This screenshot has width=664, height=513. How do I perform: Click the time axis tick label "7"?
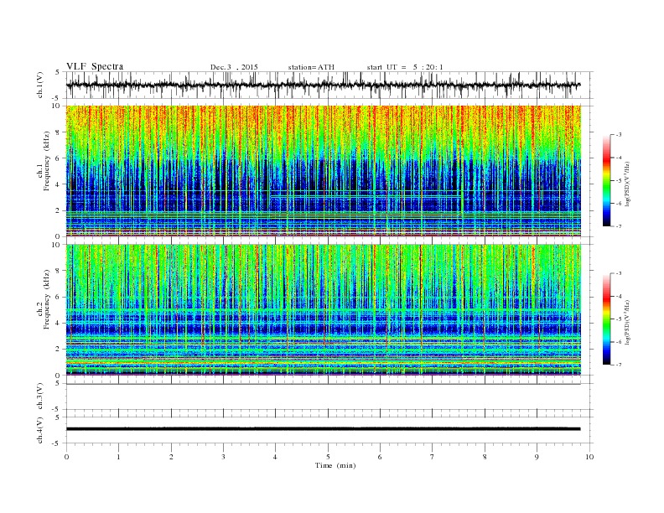[433, 457]
